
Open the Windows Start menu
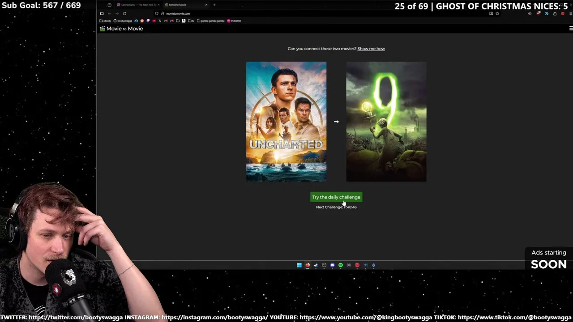(299, 265)
